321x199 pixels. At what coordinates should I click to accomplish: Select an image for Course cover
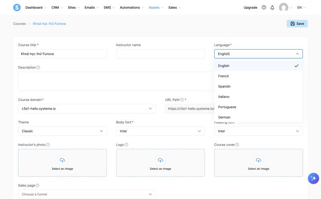pyautogui.click(x=258, y=163)
